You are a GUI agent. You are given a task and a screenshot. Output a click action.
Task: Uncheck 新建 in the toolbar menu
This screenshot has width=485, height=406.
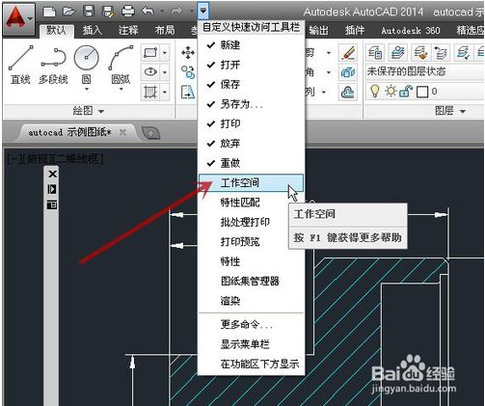pos(251,45)
